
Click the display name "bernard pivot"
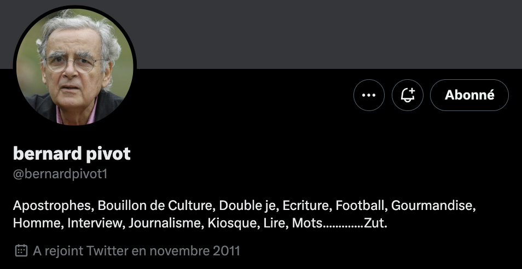click(x=72, y=154)
